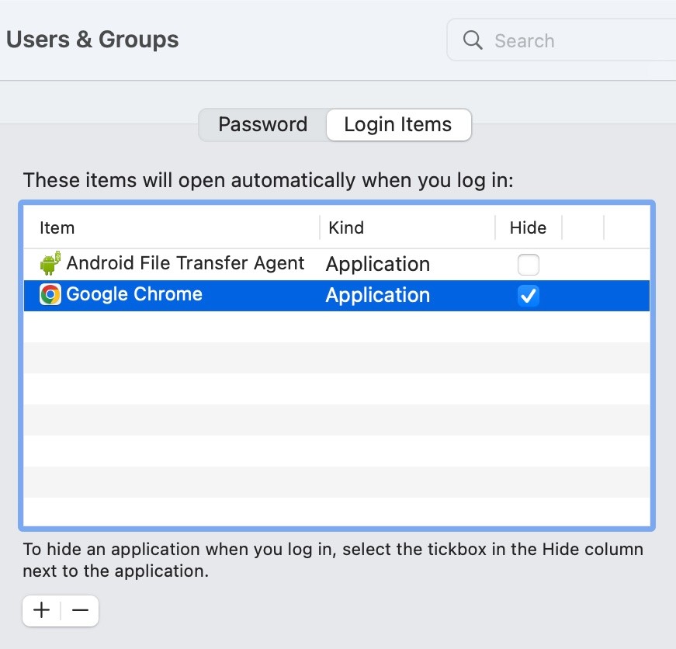This screenshot has height=649, width=676.
Task: Enable Hide for Android File Transfer Agent
Action: coord(528,265)
